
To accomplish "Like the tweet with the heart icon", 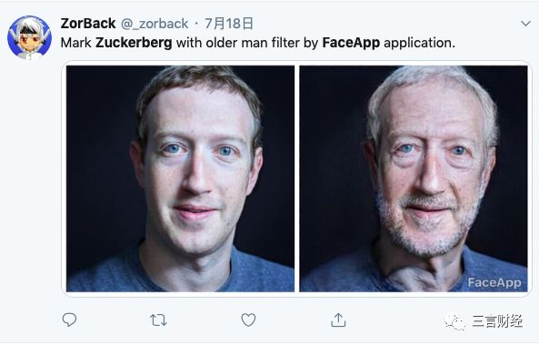I will pyautogui.click(x=248, y=320).
